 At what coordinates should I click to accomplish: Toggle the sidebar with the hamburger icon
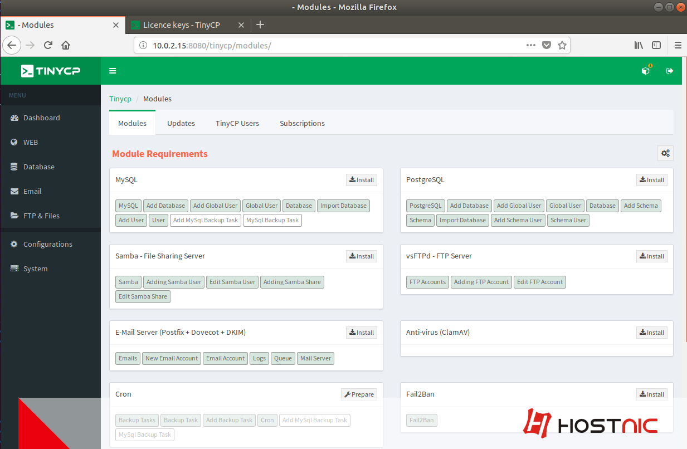click(x=113, y=71)
